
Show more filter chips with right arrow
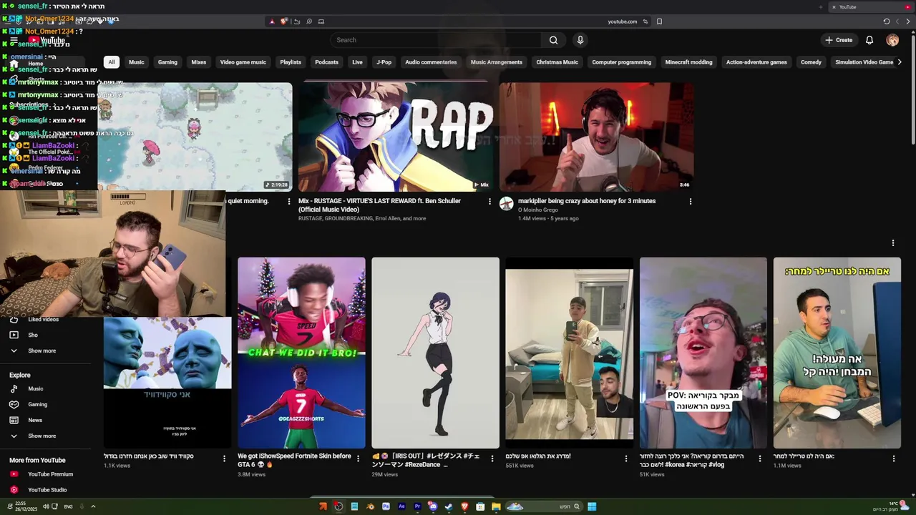[x=900, y=62]
